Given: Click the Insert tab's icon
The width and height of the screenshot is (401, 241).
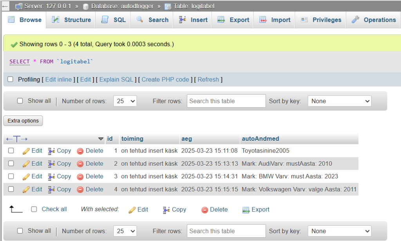Looking at the screenshot, I should click(182, 20).
